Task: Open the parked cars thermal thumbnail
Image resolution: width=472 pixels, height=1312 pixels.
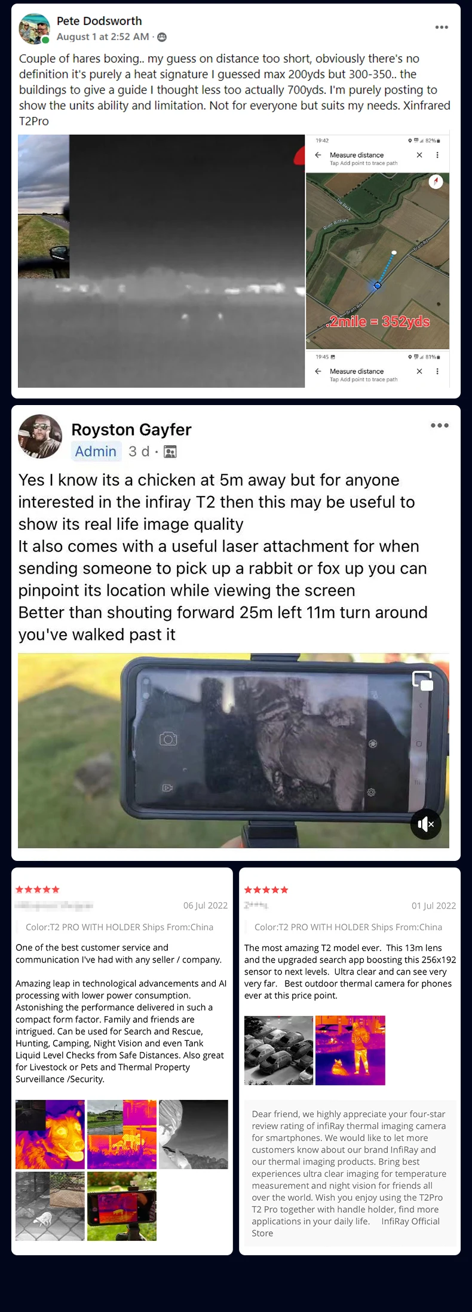Action: pos(278,1050)
